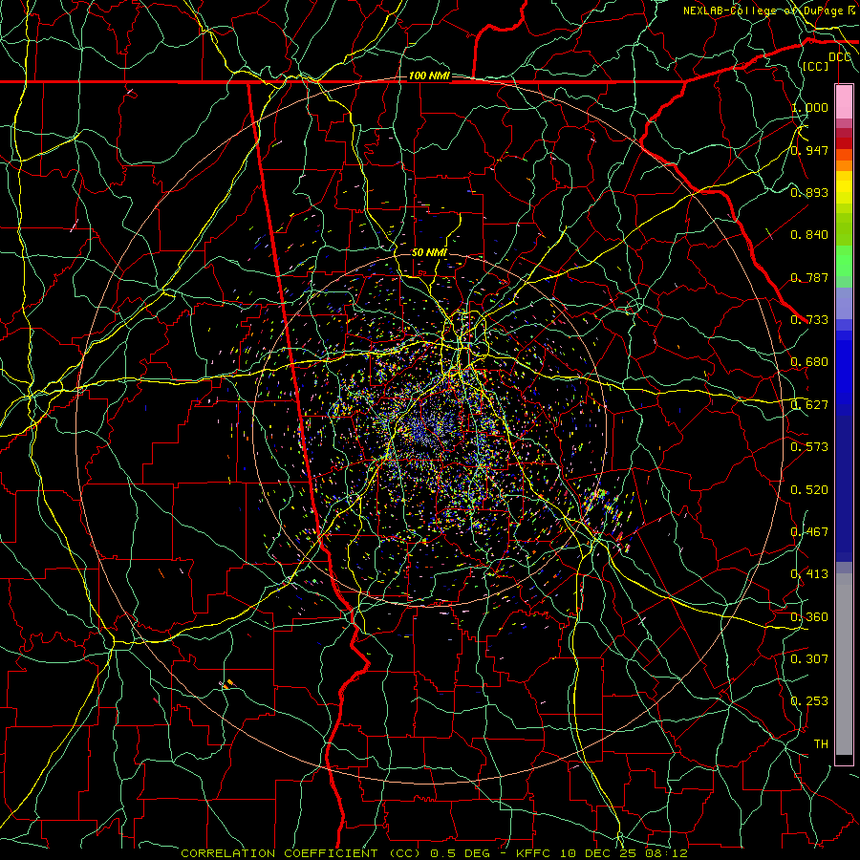Click the [CC] label above the color bar

816,66
